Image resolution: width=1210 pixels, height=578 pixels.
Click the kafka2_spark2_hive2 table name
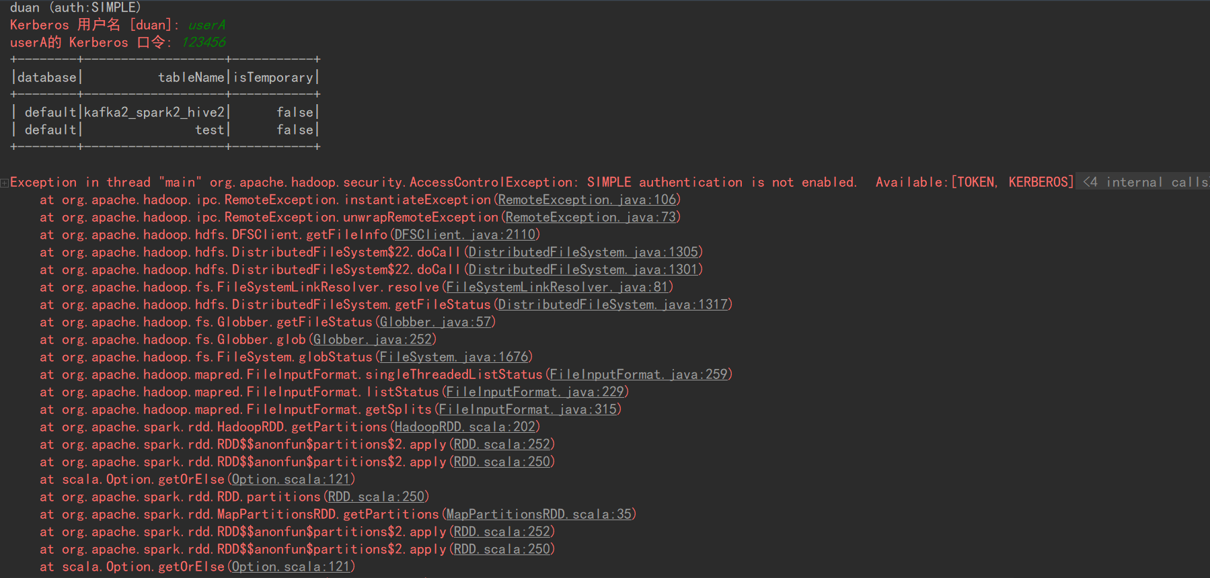[x=154, y=112]
